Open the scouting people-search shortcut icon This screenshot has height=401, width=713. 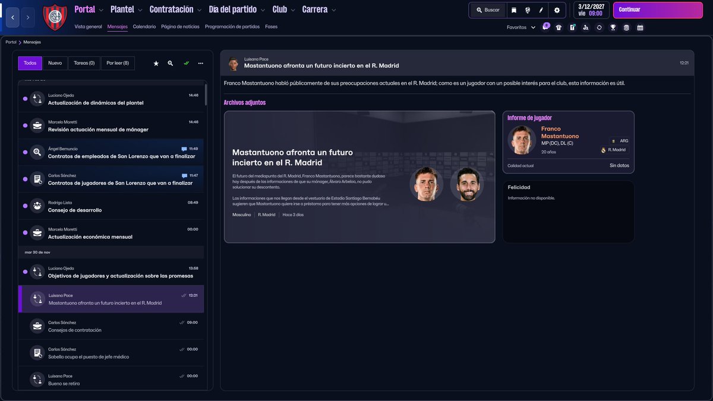(586, 27)
